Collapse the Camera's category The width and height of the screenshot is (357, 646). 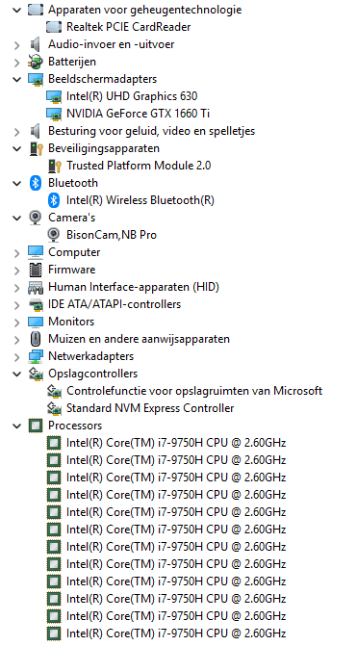point(17,218)
